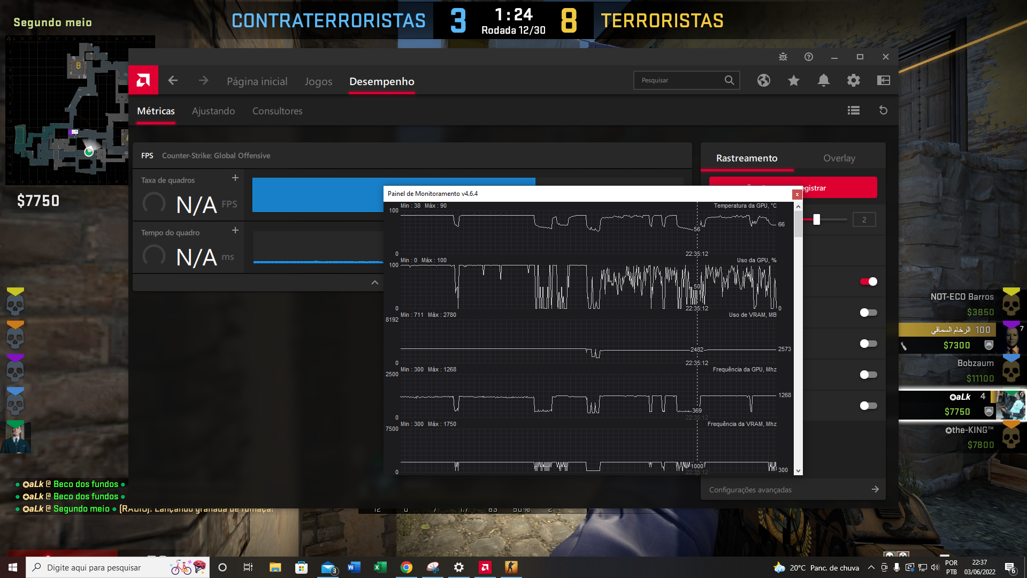Show hidden system tray icons chevron
The width and height of the screenshot is (1027, 578).
871,567
